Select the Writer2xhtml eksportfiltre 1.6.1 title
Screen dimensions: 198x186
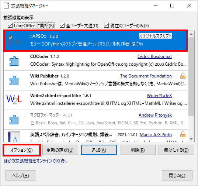[61, 96]
